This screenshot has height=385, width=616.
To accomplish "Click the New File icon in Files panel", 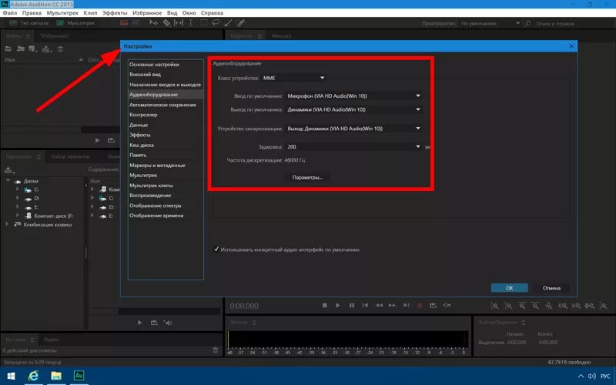I will pyautogui.click(x=32, y=49).
